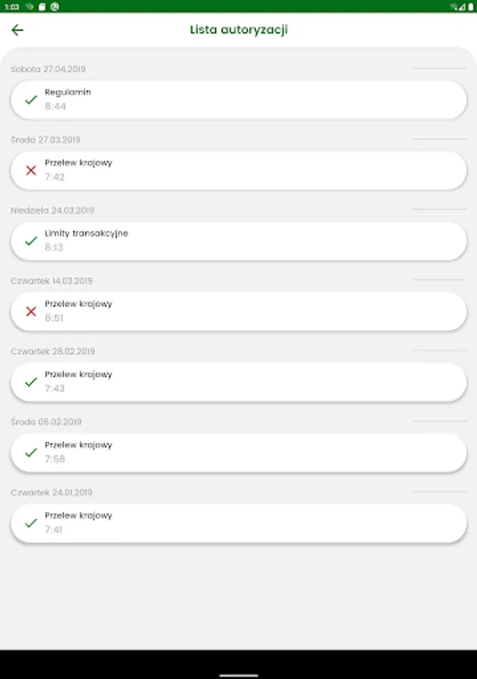Open the Przelew krajowy entry from 7:41
The image size is (477, 679).
click(239, 523)
